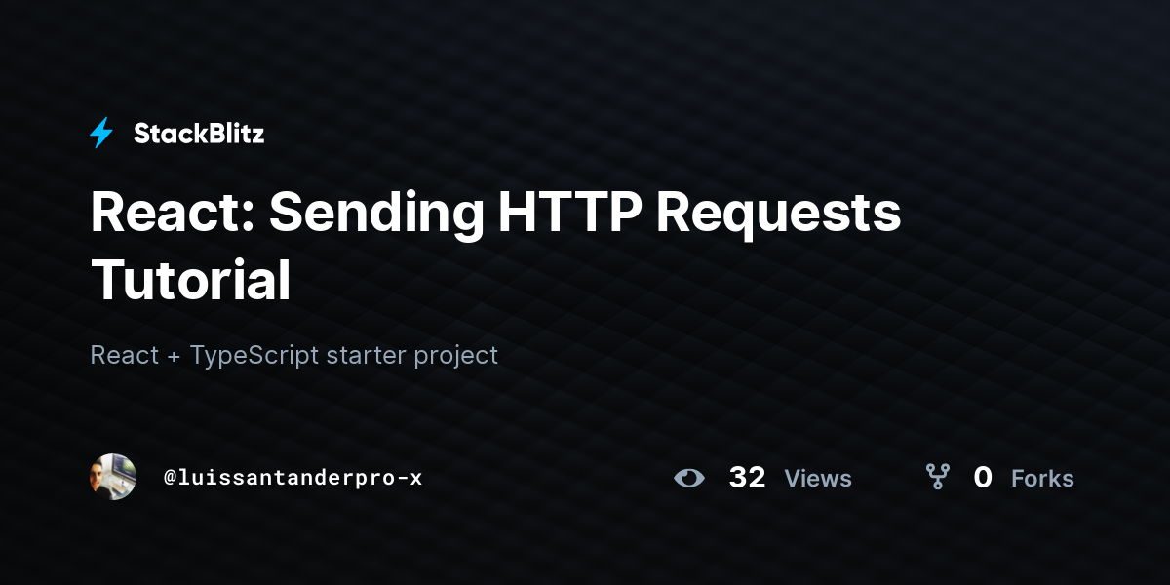
Task: Open the luissantanderpro-x avatar thumbnail
Action: click(x=113, y=477)
